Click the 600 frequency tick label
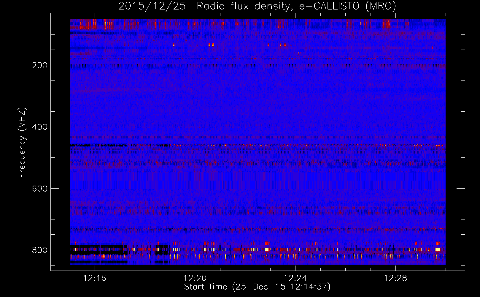The height and width of the screenshot is (297, 480). 40,189
